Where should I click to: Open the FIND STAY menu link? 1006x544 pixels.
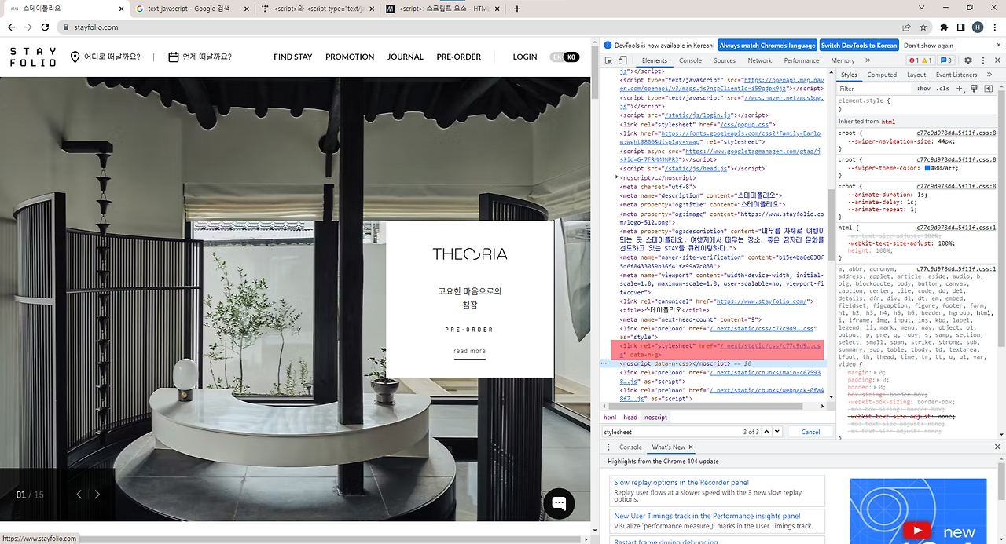point(292,57)
